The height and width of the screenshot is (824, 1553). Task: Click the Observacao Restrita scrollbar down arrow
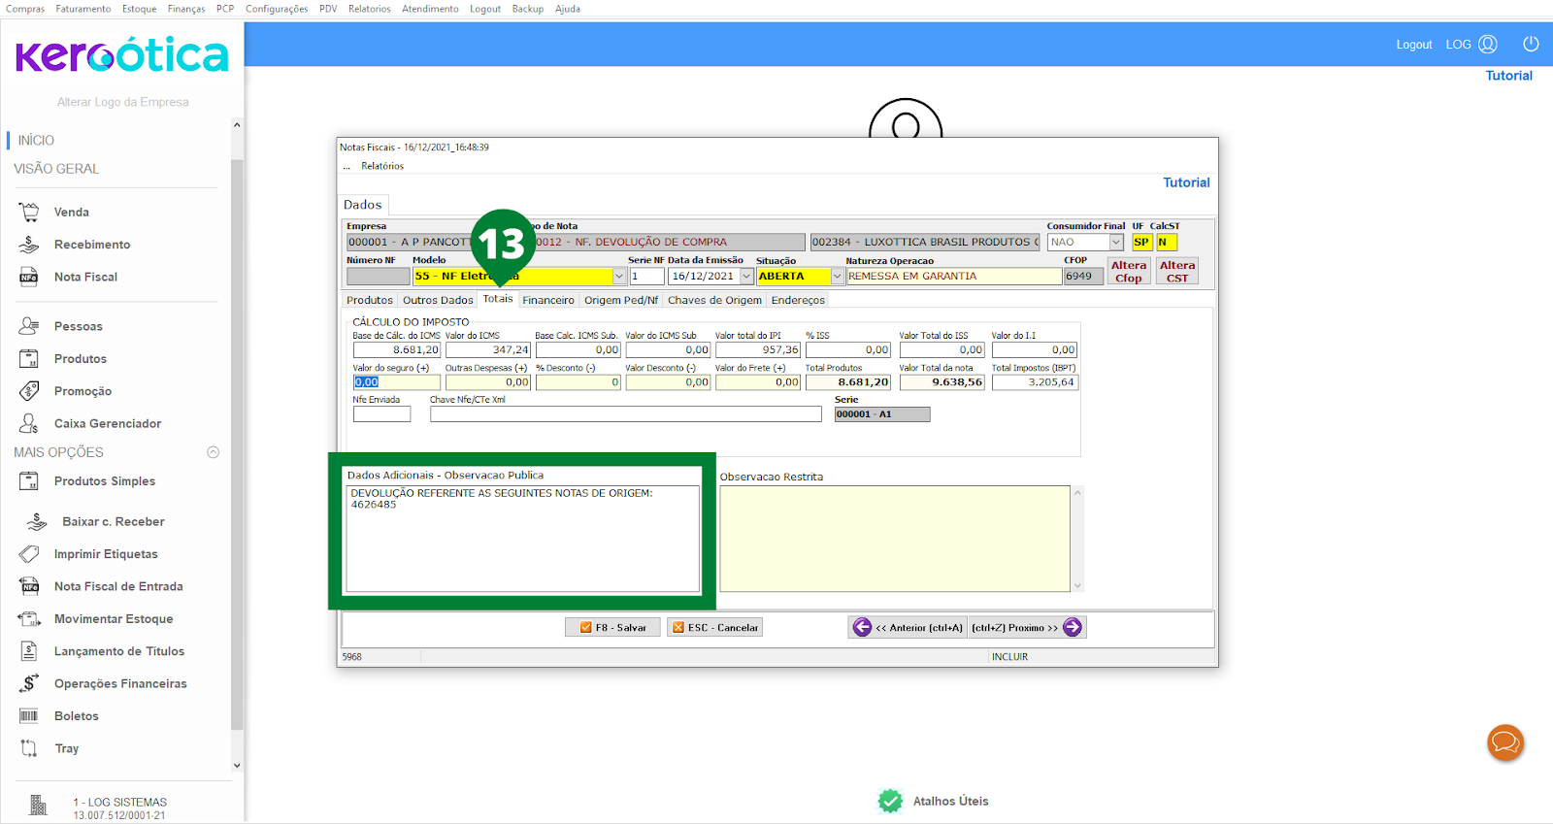point(1077,585)
